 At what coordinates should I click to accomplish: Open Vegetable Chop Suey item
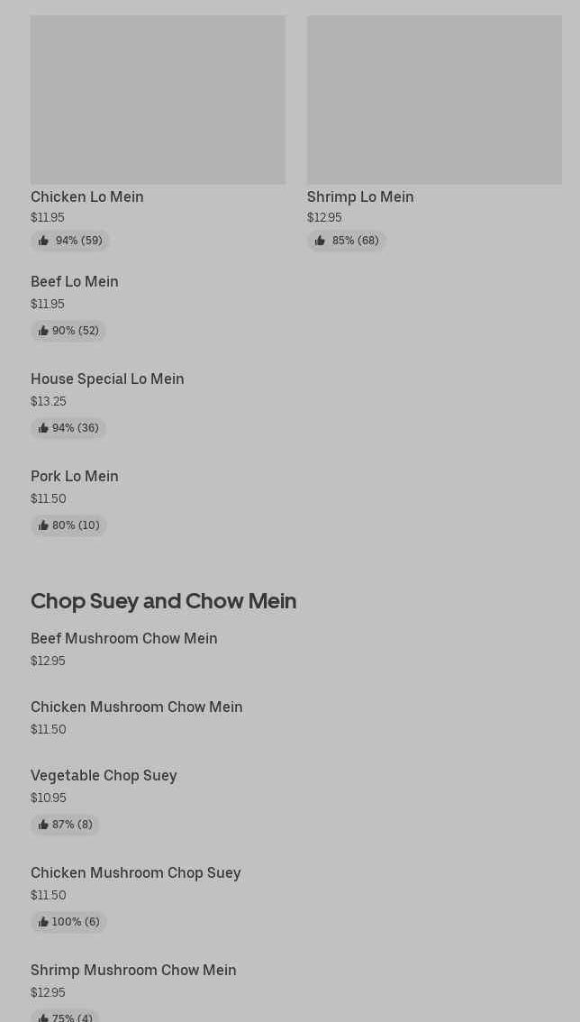104,775
